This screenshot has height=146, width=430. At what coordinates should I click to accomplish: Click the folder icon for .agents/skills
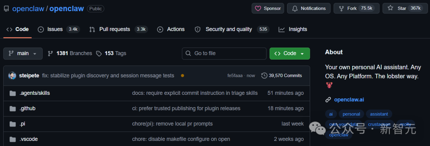pos(12,94)
